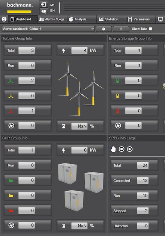The height and width of the screenshot is (236, 165).
Task: Click CHP power 0 kW value
Action: point(79,150)
